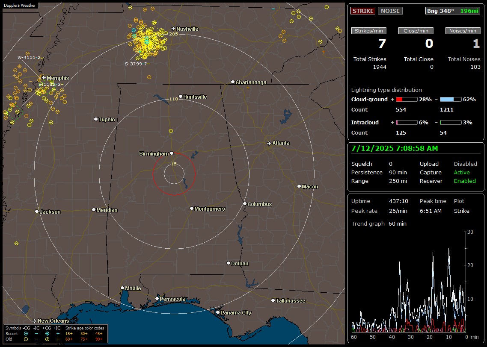Select the Birmingham city marker dot

(172, 153)
